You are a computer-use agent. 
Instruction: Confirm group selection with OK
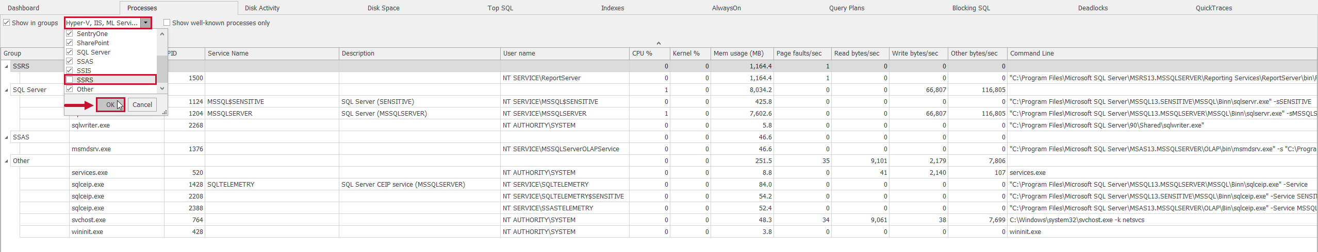(x=110, y=104)
